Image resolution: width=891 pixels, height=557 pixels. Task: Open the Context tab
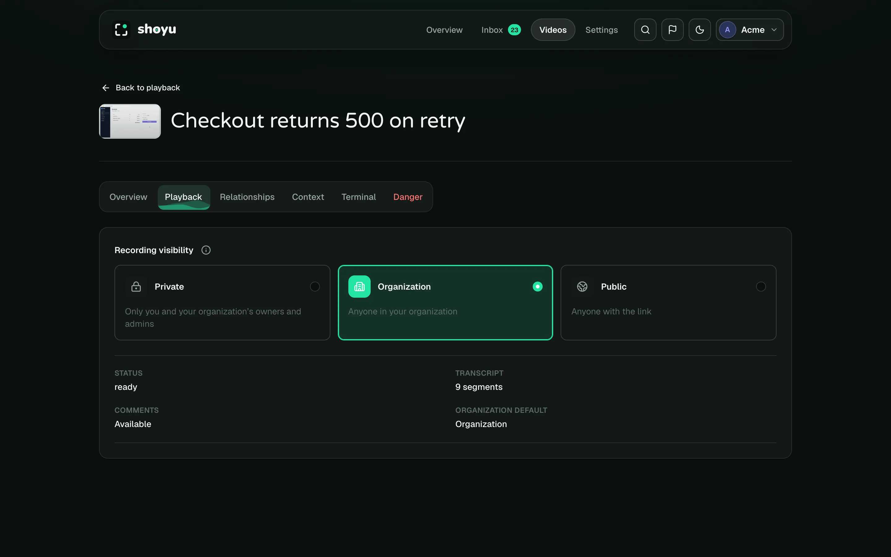tap(308, 197)
